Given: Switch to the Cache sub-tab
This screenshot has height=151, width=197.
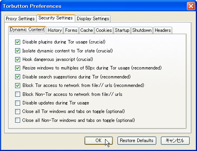Looking at the screenshot, I should (86, 30).
